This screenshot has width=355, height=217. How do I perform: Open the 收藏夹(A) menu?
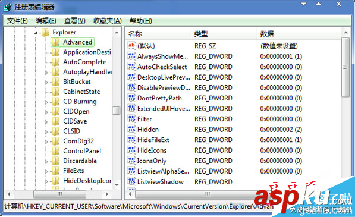pyautogui.click(x=108, y=21)
